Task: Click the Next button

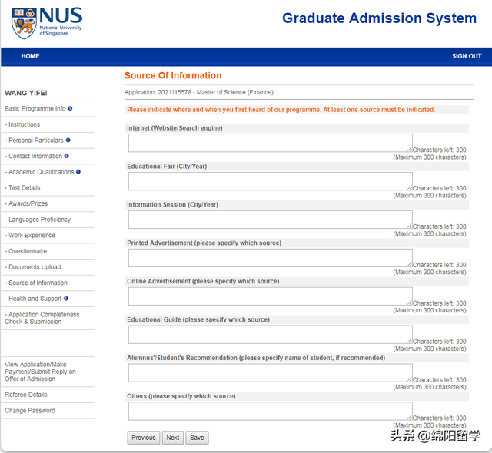Action: (172, 438)
